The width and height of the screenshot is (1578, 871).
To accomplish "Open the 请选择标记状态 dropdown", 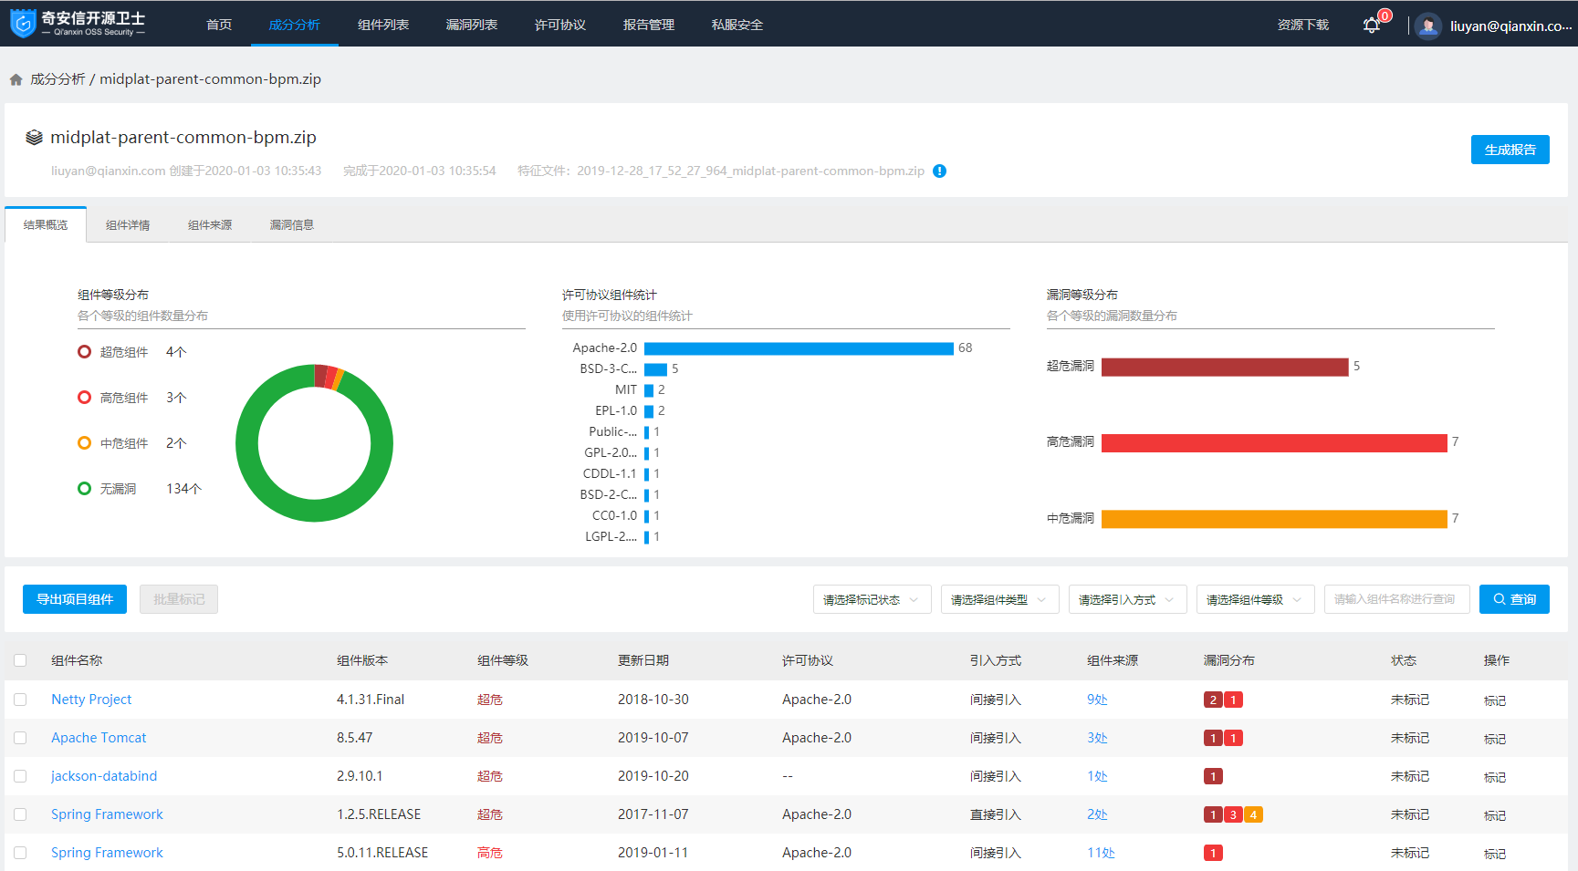I will tap(872, 599).
